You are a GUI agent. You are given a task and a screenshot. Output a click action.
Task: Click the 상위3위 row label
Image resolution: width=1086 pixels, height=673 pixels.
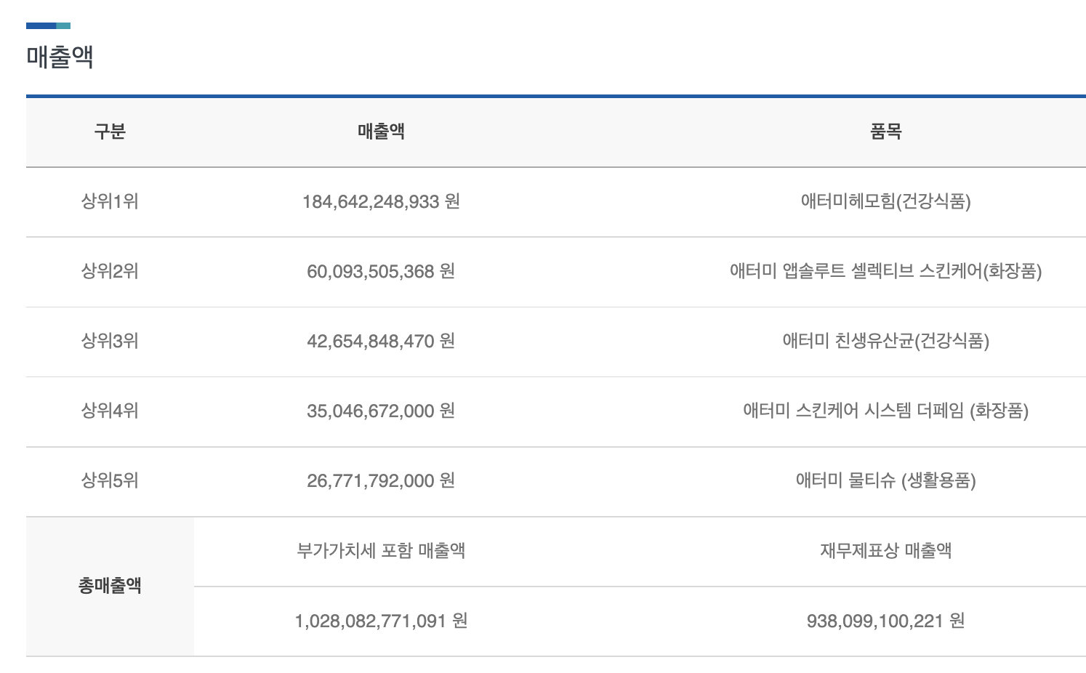110,341
